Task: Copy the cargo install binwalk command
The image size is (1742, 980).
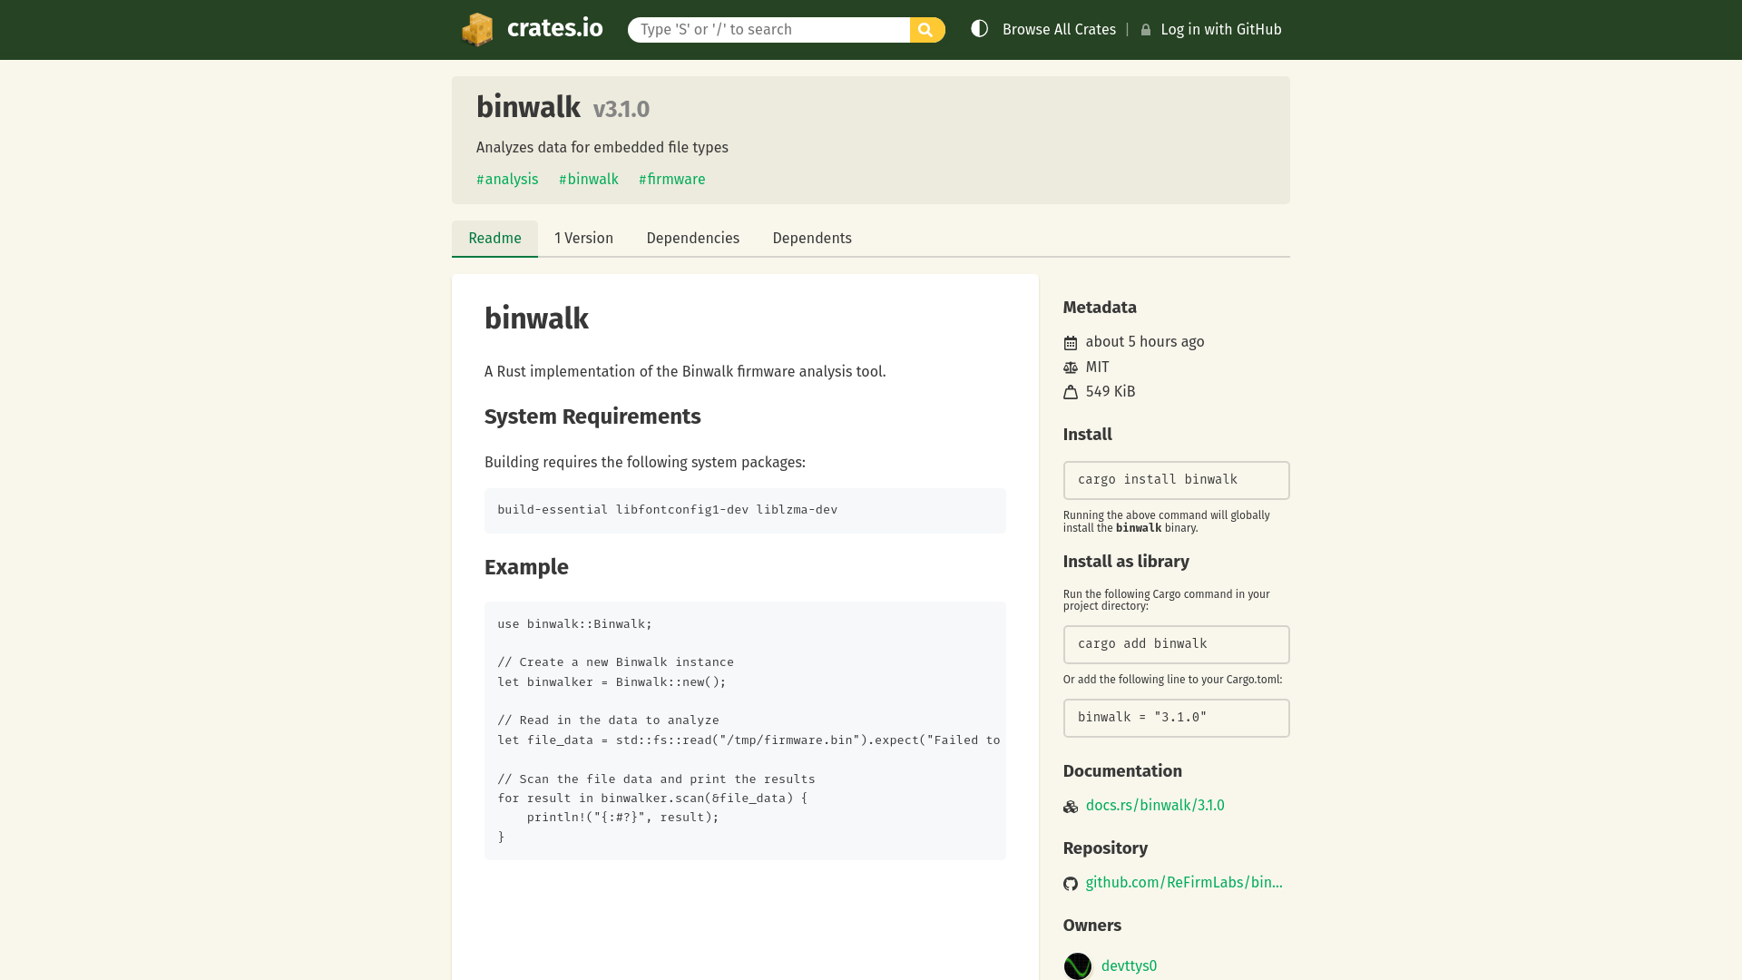Action: coord(1176,480)
